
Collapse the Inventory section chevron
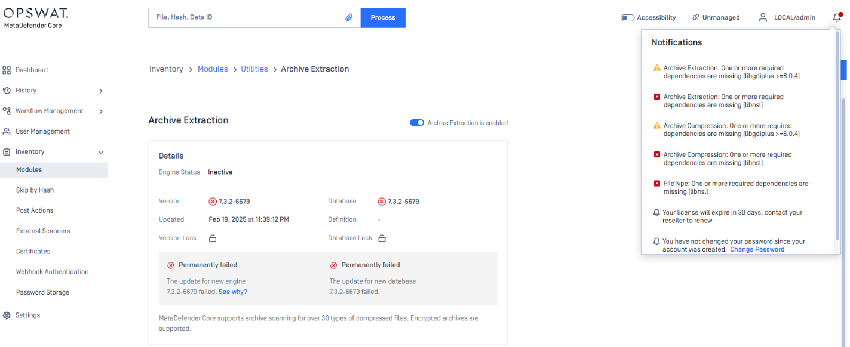(x=101, y=153)
